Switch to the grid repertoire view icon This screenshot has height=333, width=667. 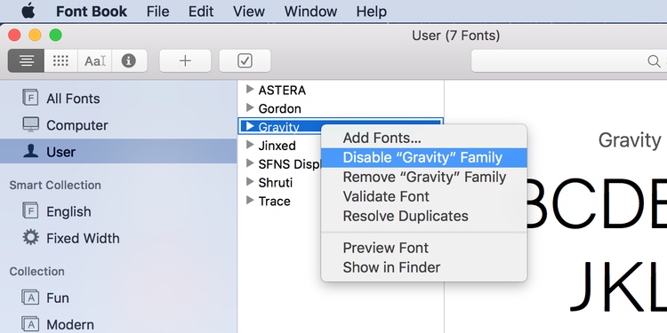60,61
